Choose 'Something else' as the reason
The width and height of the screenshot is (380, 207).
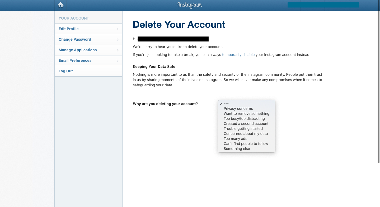click(247, 149)
